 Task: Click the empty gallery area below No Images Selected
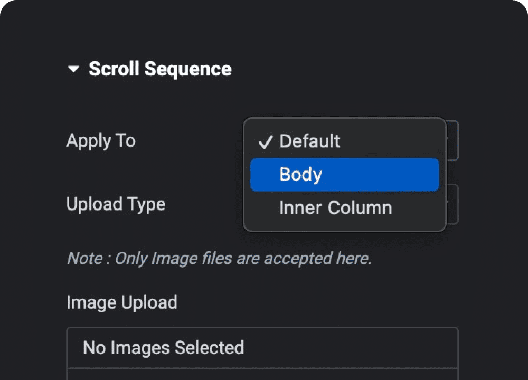(x=262, y=374)
